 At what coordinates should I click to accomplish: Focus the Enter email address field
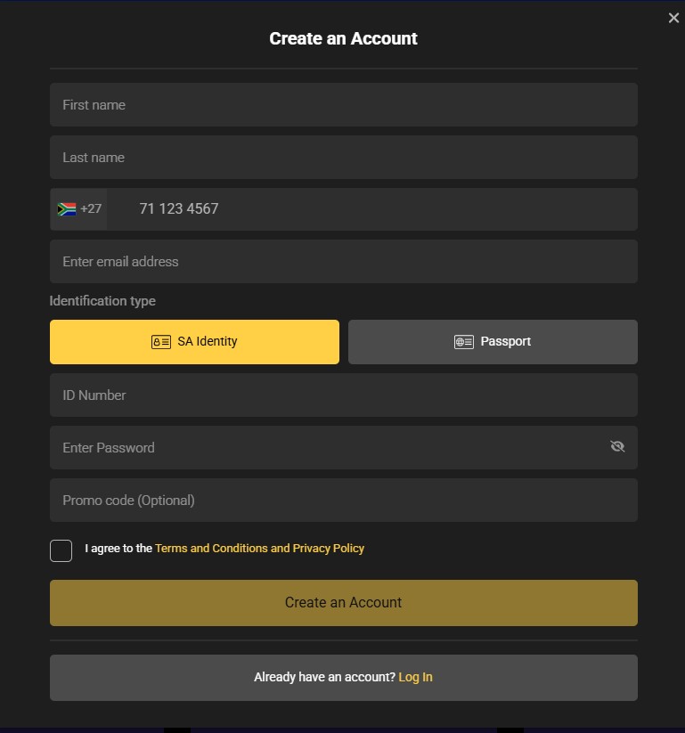(343, 262)
